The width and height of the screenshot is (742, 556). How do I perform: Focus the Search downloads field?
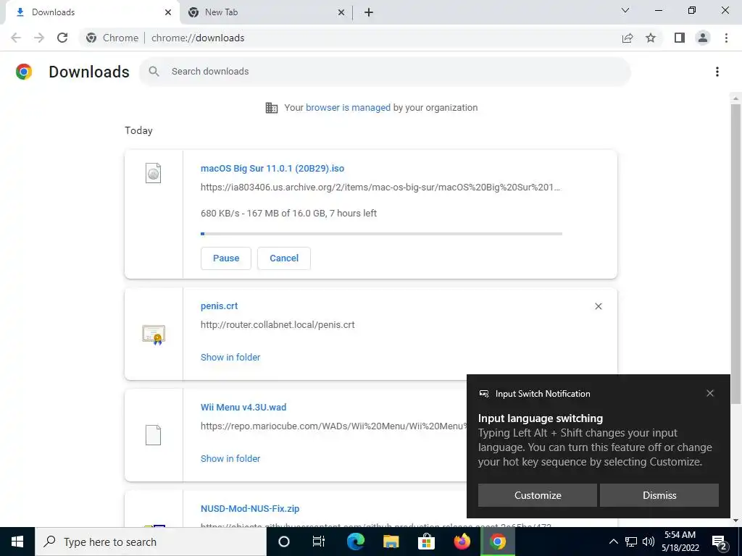[x=385, y=72]
